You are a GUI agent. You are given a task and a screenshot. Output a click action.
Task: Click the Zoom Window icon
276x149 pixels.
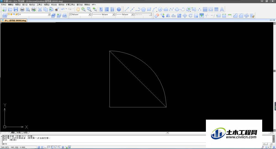(89, 9)
